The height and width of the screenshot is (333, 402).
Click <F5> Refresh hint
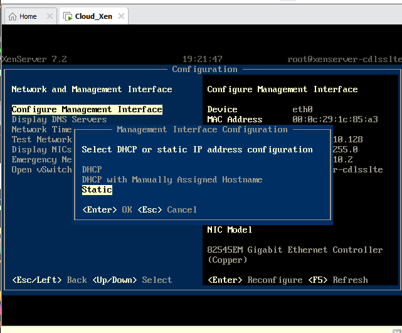click(x=338, y=280)
